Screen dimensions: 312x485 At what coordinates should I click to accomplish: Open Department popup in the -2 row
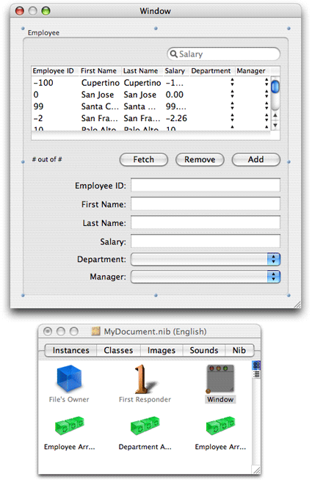pyautogui.click(x=232, y=117)
